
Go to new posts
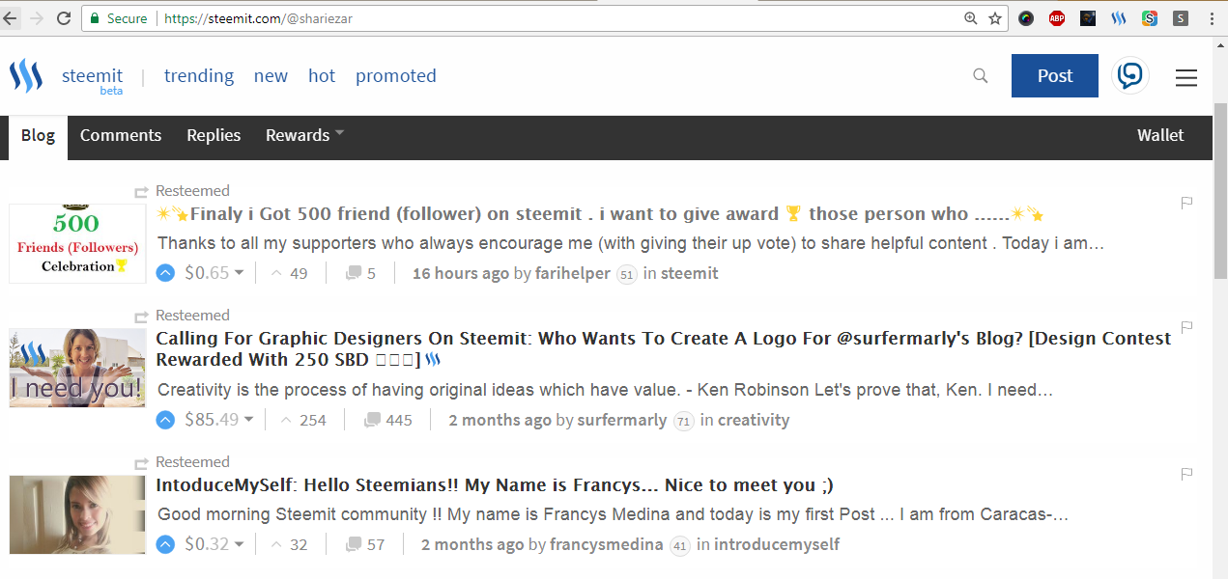pos(271,76)
